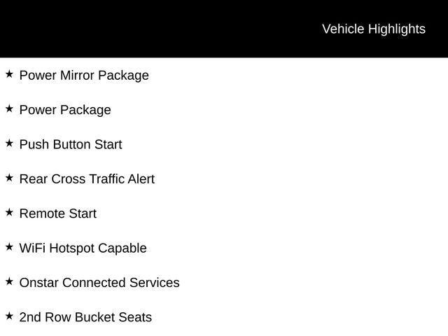Click the Onstar Connected Services label
The image size is (448, 336).
(99, 283)
